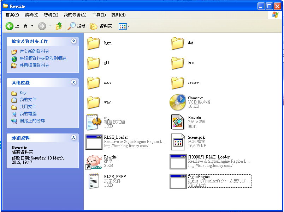
Task: Open the 工具(T) menu
Action: (x=99, y=15)
